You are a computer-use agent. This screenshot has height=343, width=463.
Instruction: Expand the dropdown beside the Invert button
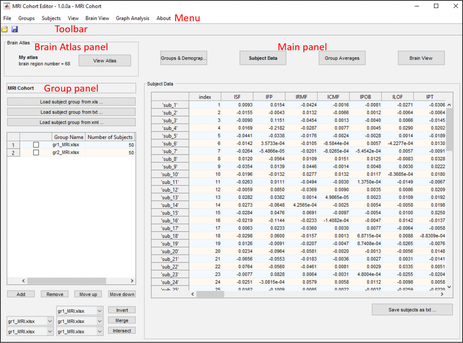[99, 310]
